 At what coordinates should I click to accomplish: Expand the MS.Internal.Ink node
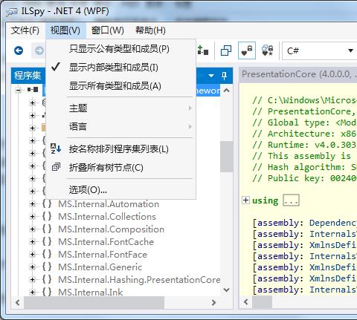(x=32, y=293)
